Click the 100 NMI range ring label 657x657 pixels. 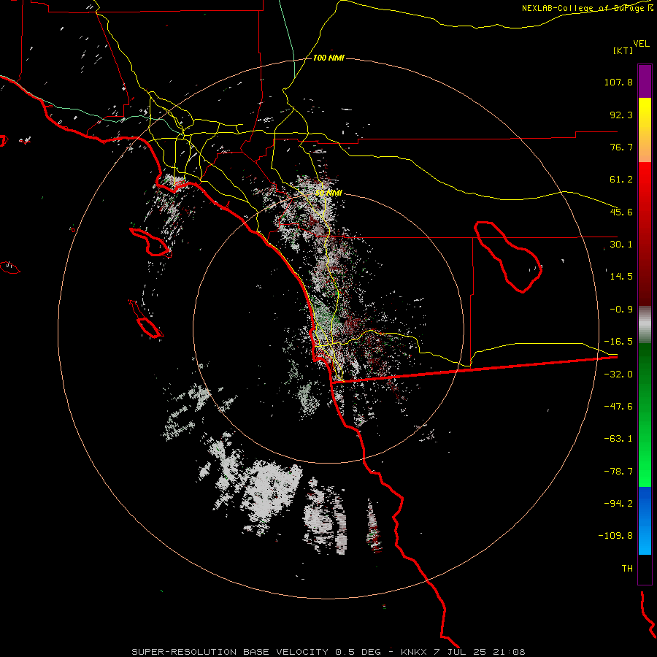[x=328, y=58]
